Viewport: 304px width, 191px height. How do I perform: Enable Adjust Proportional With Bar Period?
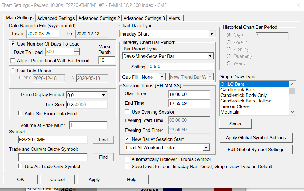tap(13, 60)
